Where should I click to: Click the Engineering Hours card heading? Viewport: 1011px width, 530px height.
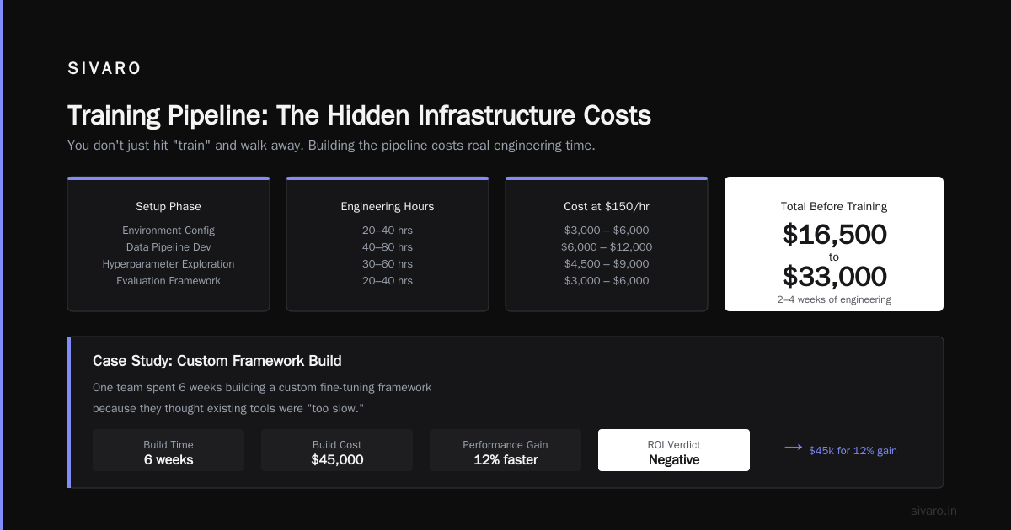[388, 206]
